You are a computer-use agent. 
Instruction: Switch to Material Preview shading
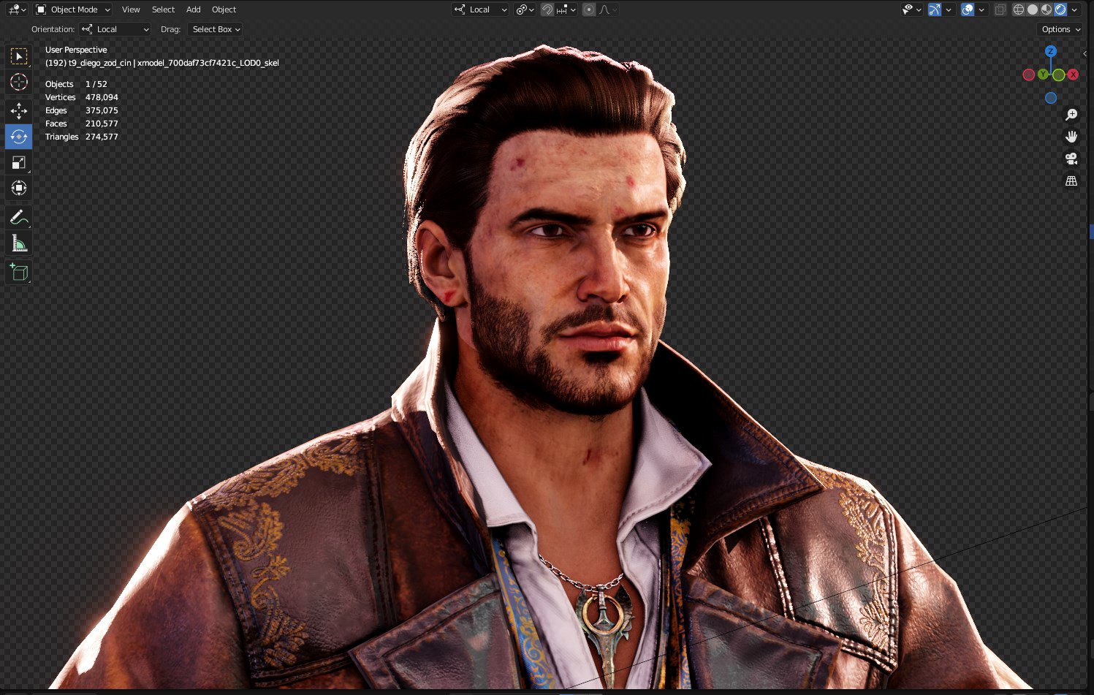tap(1046, 10)
